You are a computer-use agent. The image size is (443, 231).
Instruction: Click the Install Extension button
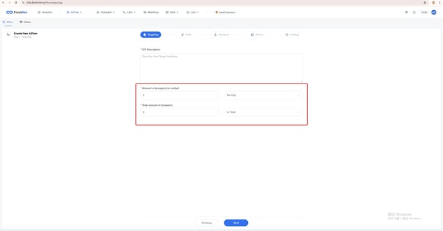(225, 12)
